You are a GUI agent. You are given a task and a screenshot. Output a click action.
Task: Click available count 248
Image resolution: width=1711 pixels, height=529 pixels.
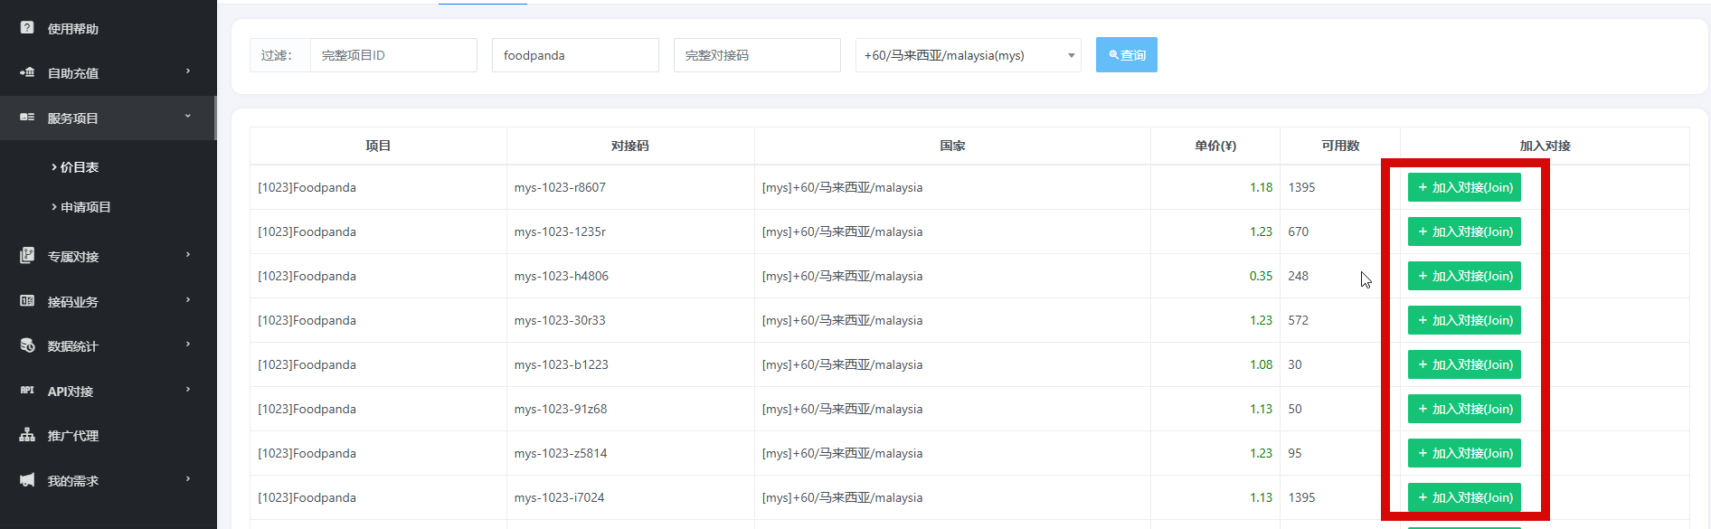pyautogui.click(x=1299, y=276)
